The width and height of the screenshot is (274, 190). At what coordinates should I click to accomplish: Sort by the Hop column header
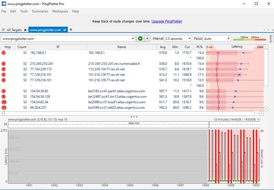(x=8, y=47)
